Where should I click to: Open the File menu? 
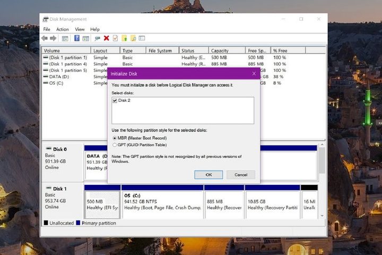coord(47,29)
